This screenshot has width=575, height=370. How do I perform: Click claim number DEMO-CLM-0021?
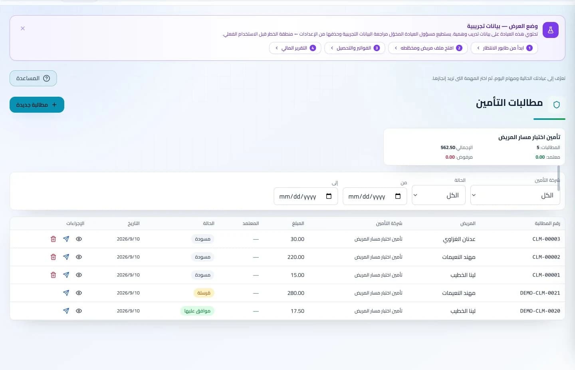(x=540, y=293)
